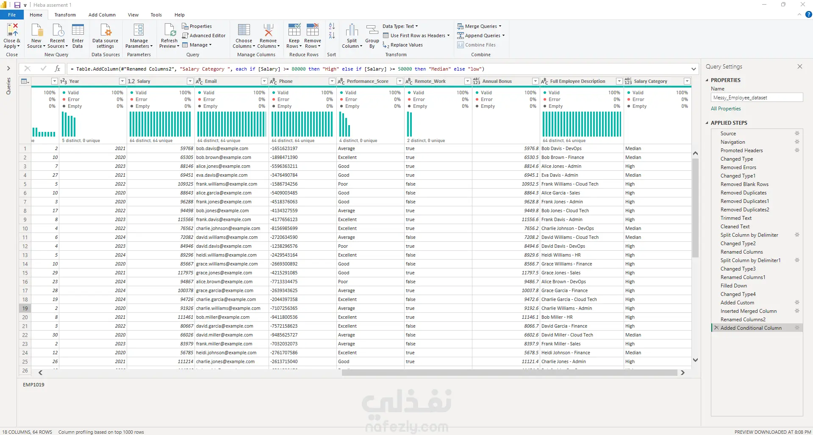
Task: Sort the column descending
Action: click(x=332, y=36)
